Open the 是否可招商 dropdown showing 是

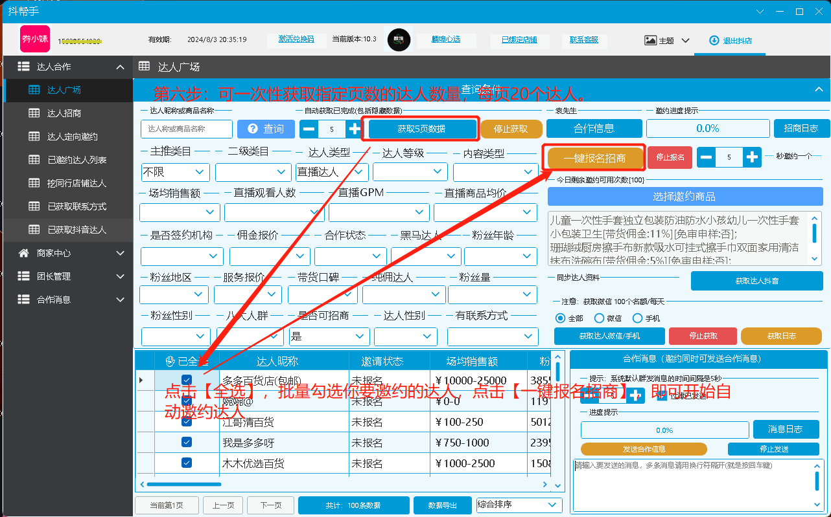329,336
